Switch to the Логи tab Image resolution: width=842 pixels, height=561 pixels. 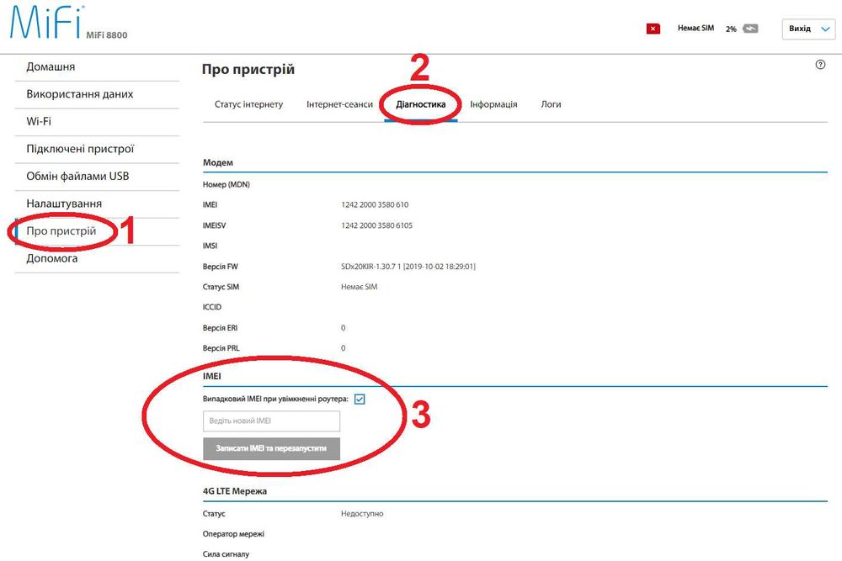coord(551,104)
